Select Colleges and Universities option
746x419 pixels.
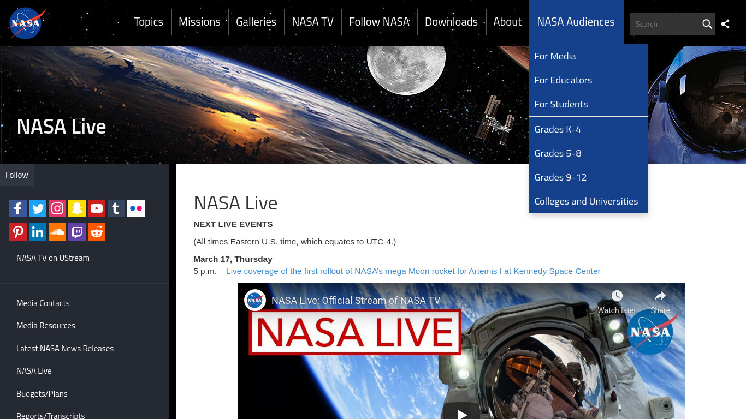pyautogui.click(x=589, y=201)
